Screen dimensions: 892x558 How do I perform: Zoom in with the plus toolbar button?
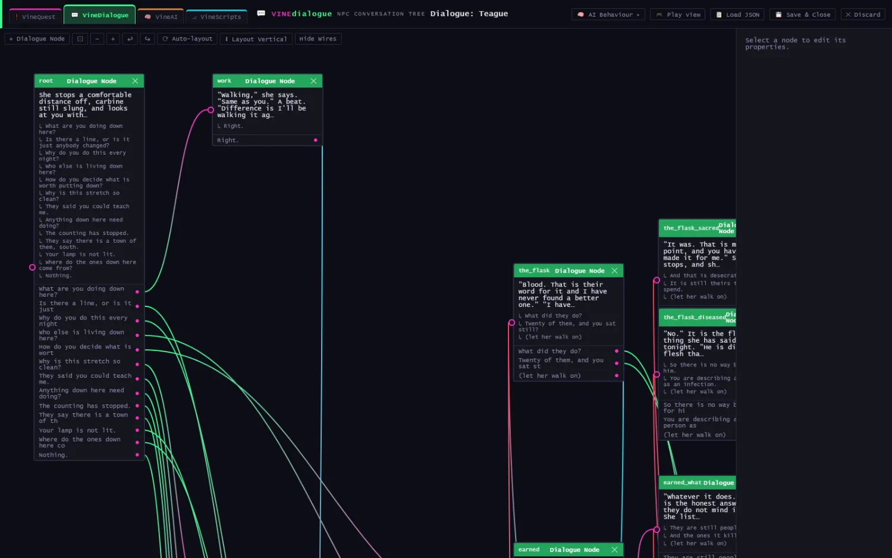click(113, 39)
